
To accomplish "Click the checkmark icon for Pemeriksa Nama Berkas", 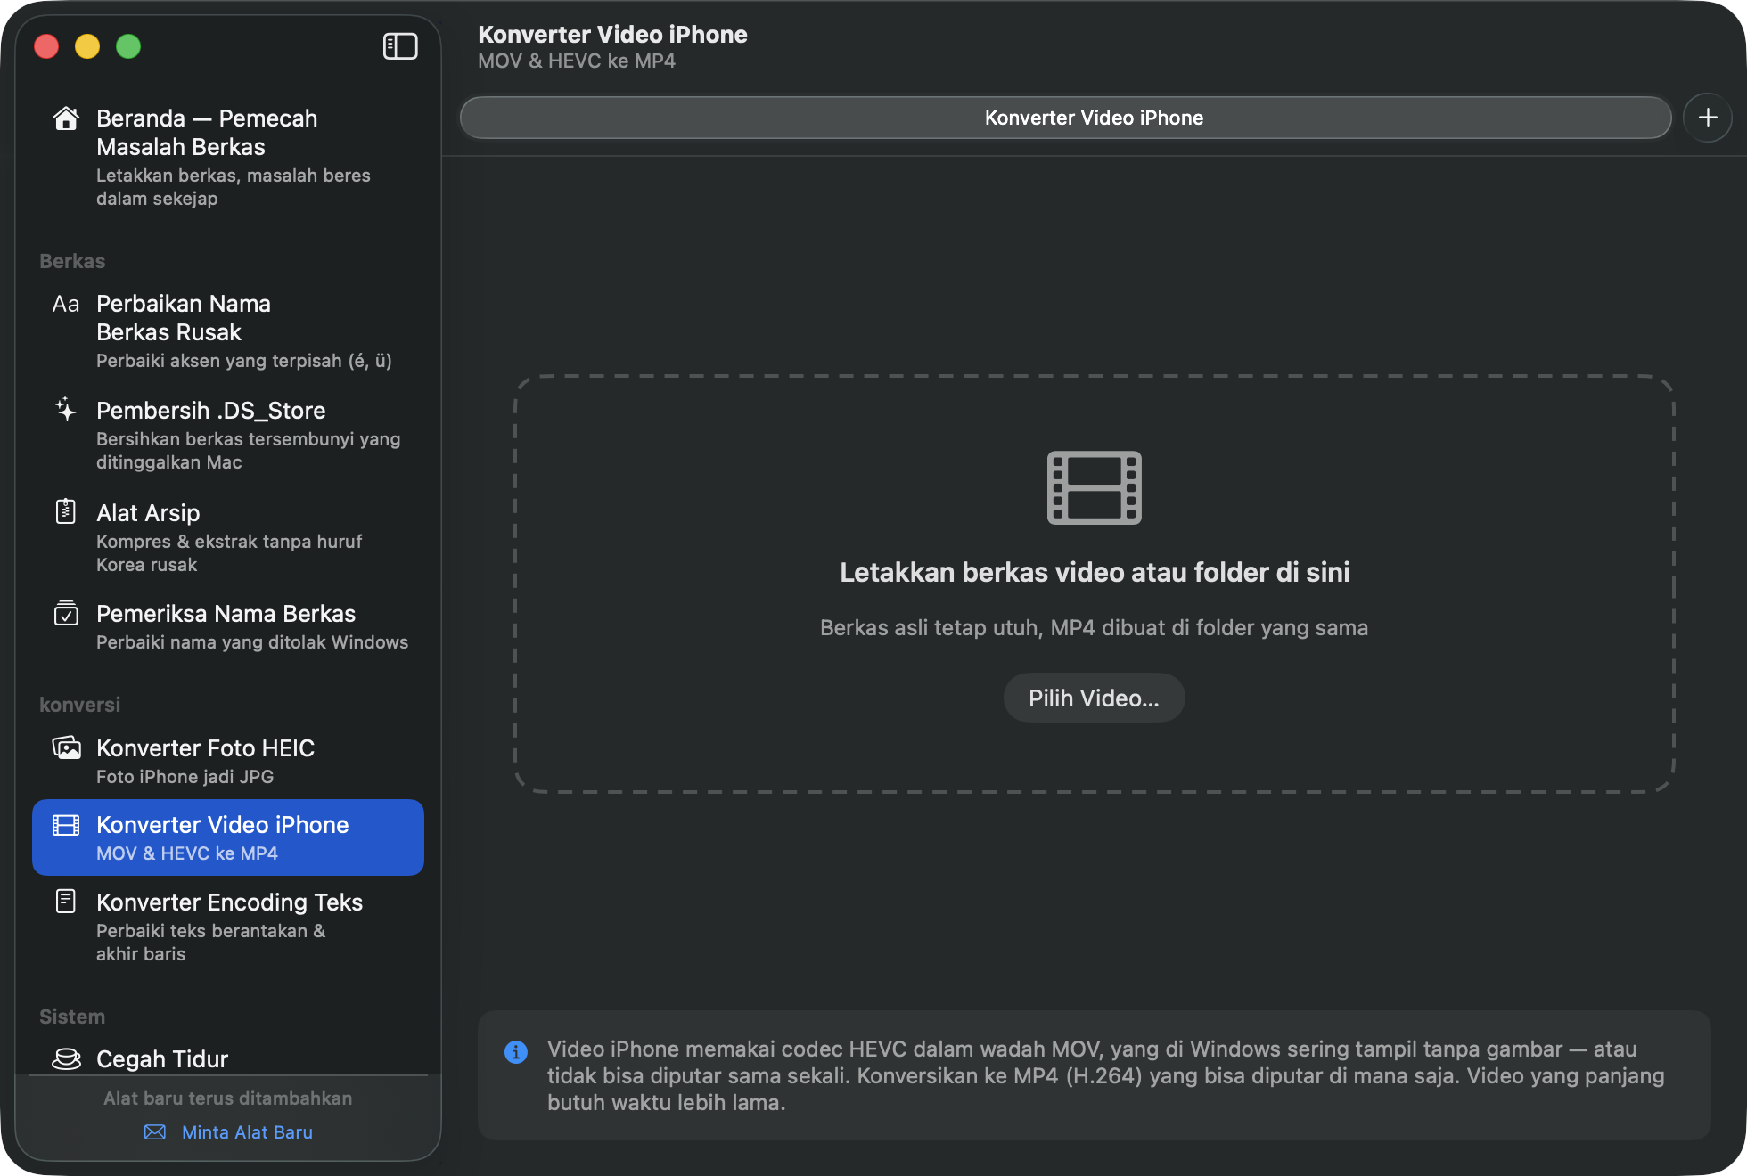I will point(66,613).
